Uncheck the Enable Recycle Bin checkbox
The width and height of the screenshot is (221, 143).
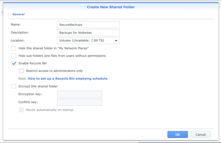tap(14, 63)
